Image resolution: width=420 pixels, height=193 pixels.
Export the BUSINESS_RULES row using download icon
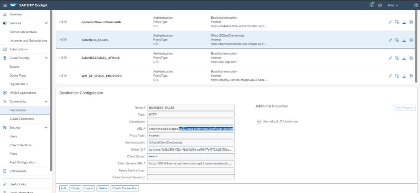404,40
